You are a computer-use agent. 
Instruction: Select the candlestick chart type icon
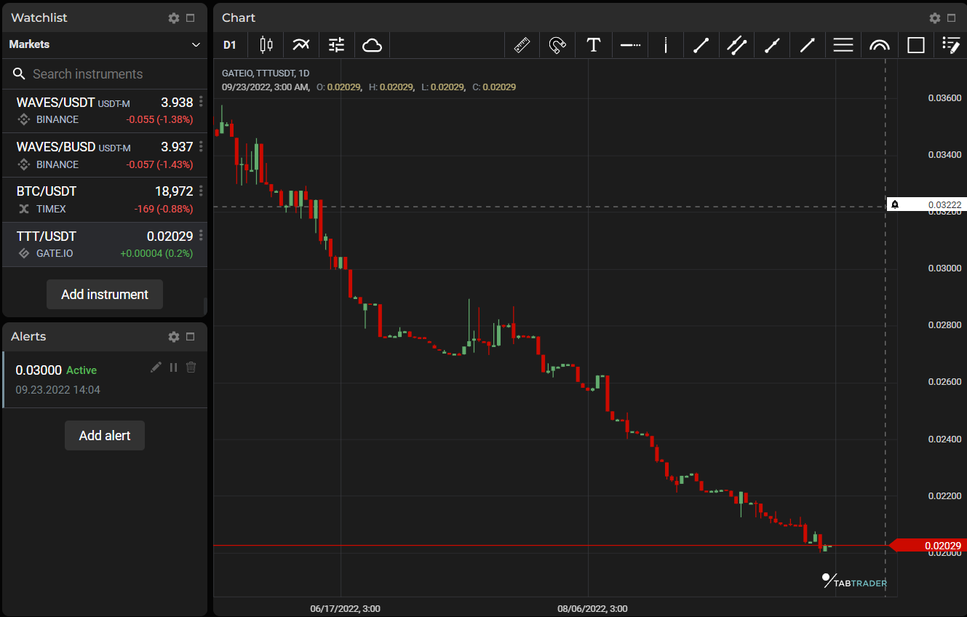(266, 44)
